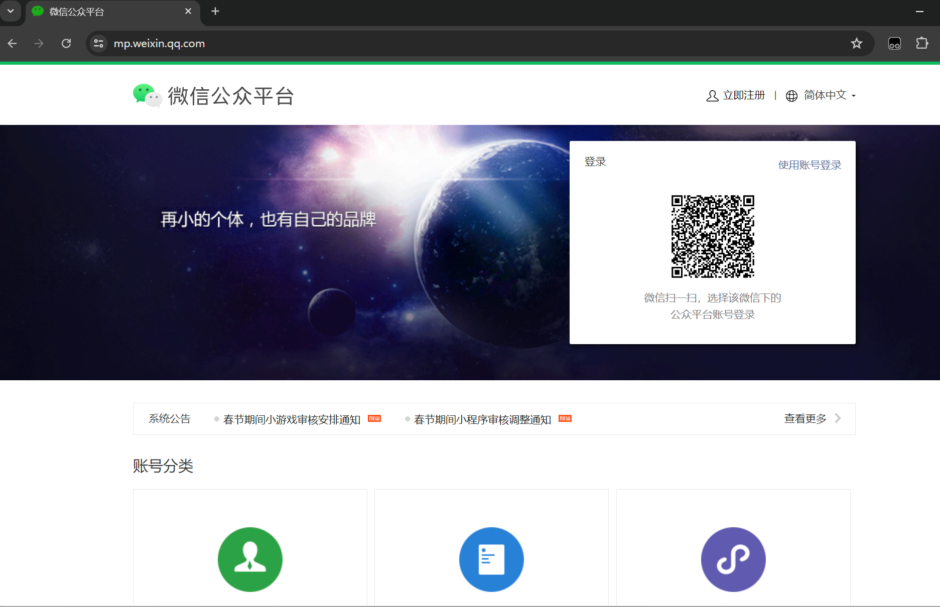This screenshot has height=607, width=940.
Task: Click the browser back arrow
Action: coord(13,44)
